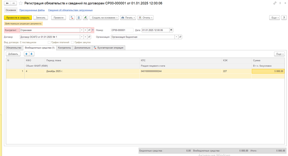Open help with the ? button

tap(284, 18)
